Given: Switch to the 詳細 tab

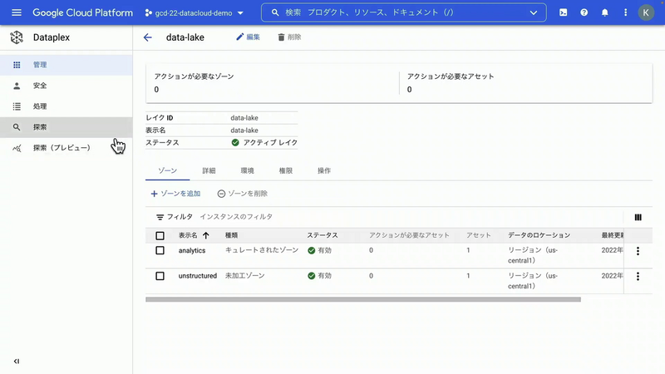Looking at the screenshot, I should 209,171.
